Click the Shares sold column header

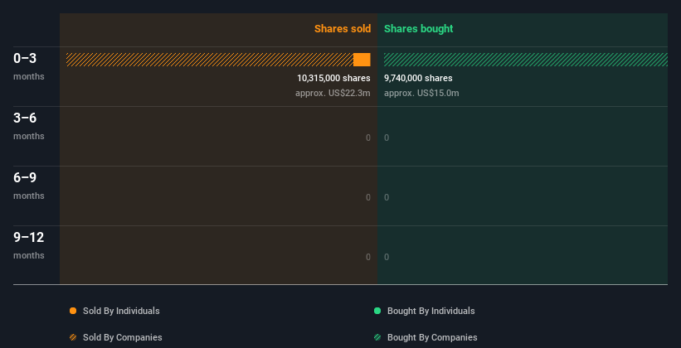pyautogui.click(x=342, y=29)
